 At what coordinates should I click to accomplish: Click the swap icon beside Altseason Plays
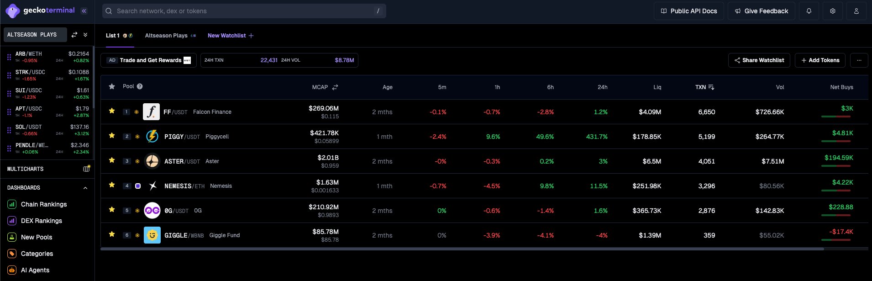[x=74, y=35]
